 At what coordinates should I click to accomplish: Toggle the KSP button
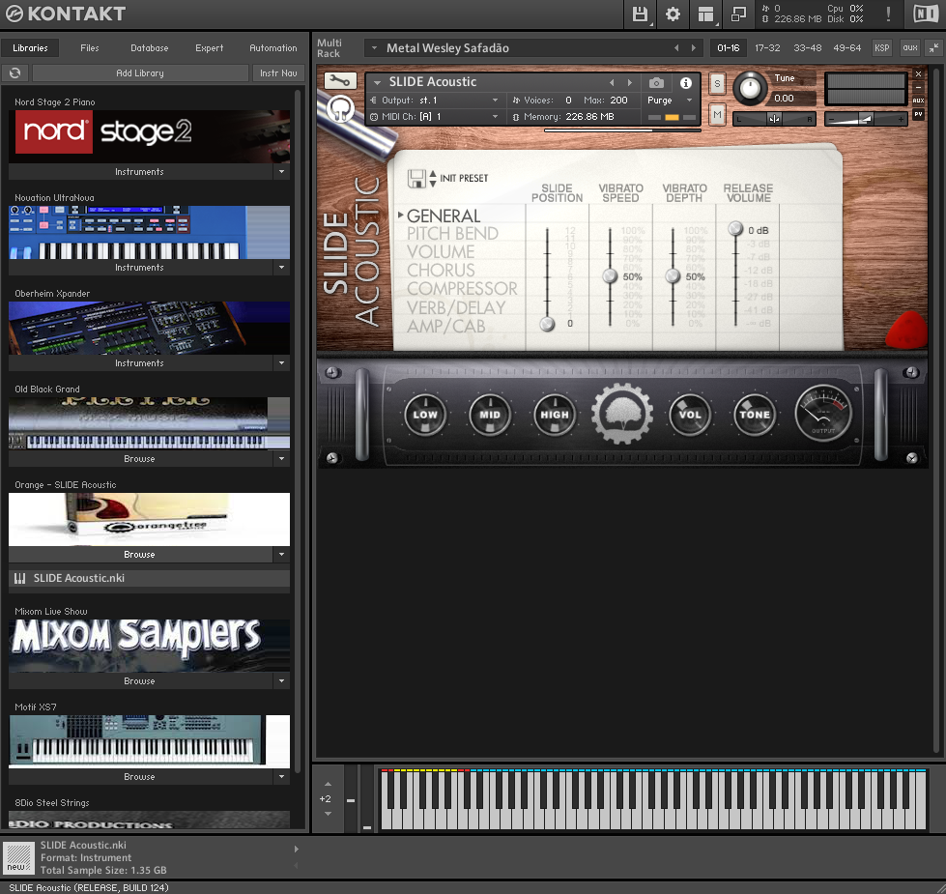click(881, 47)
